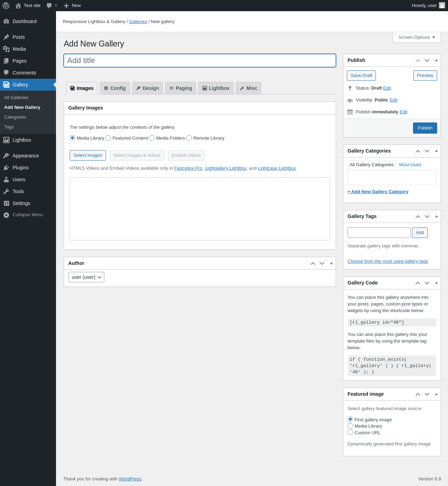Viewport: 448px width, 486px height.
Task: Click the user avatar in top bar
Action: (x=442, y=6)
